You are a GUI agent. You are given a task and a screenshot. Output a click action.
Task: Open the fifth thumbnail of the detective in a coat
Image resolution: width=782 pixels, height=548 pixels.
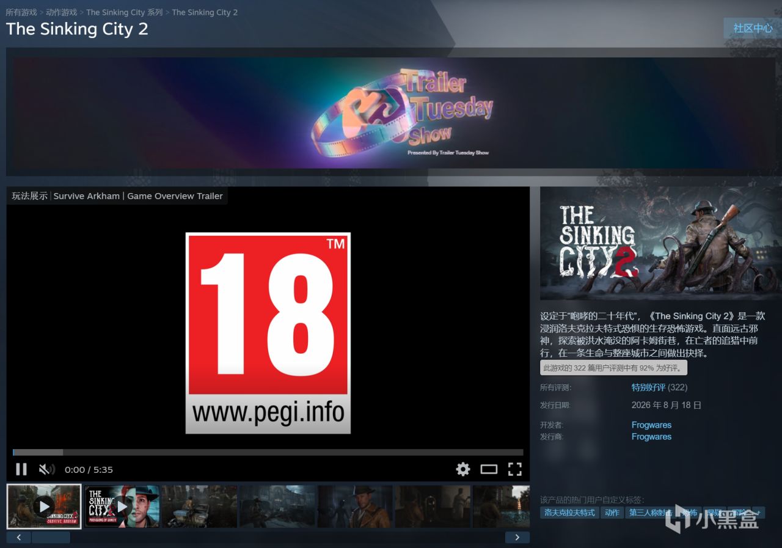[355, 506]
